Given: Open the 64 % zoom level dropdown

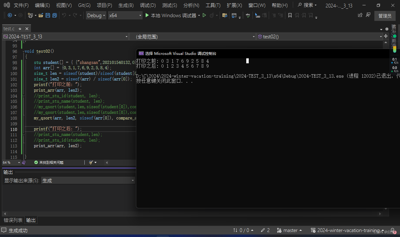Looking at the screenshot, I should tap(11, 162).
